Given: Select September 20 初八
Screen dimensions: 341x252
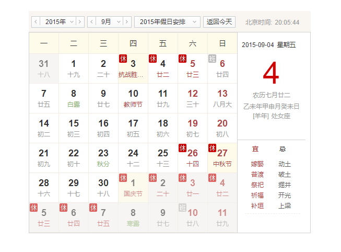Looking at the screenshot, I should coord(222,128).
